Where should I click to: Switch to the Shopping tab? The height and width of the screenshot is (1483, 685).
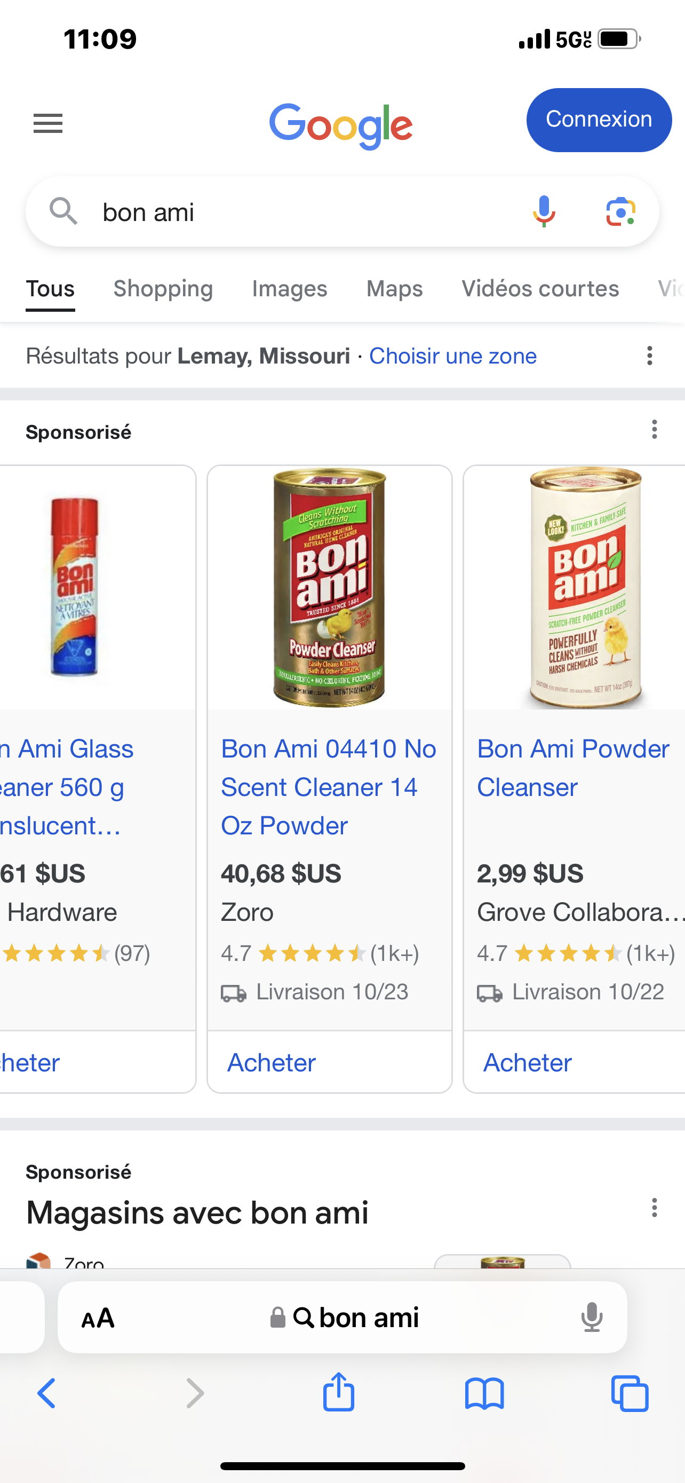coord(163,288)
